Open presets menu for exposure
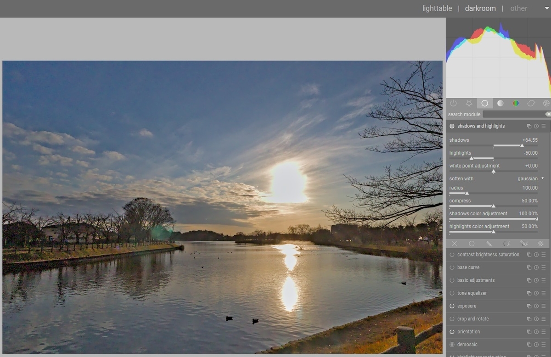 pyautogui.click(x=544, y=306)
